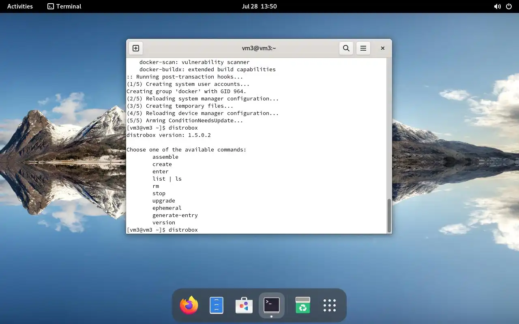Click the 'version' command line
Screen dimensions: 519x324
164,223
